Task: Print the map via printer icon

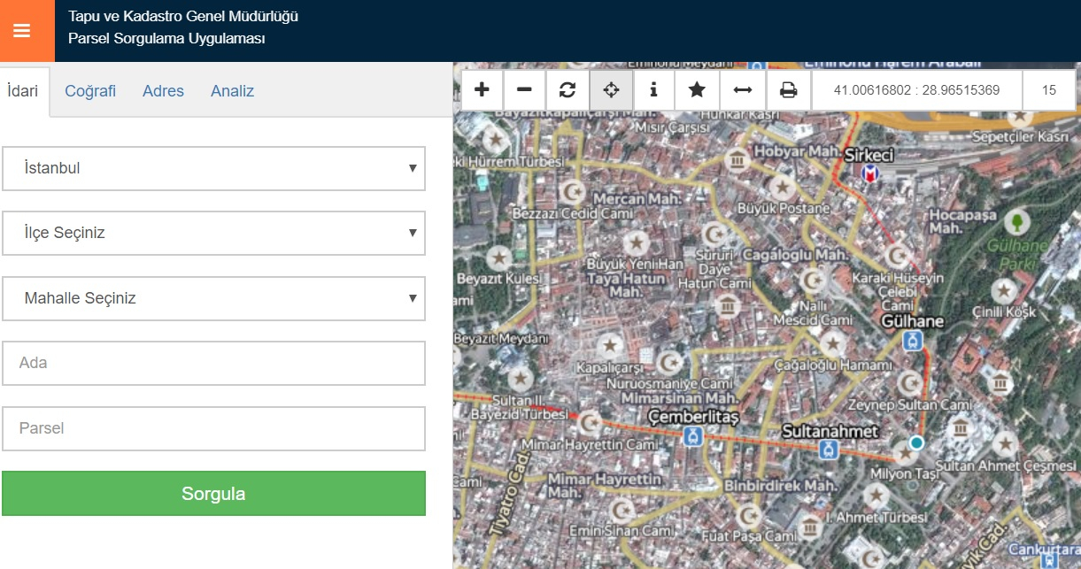Action: [x=788, y=90]
